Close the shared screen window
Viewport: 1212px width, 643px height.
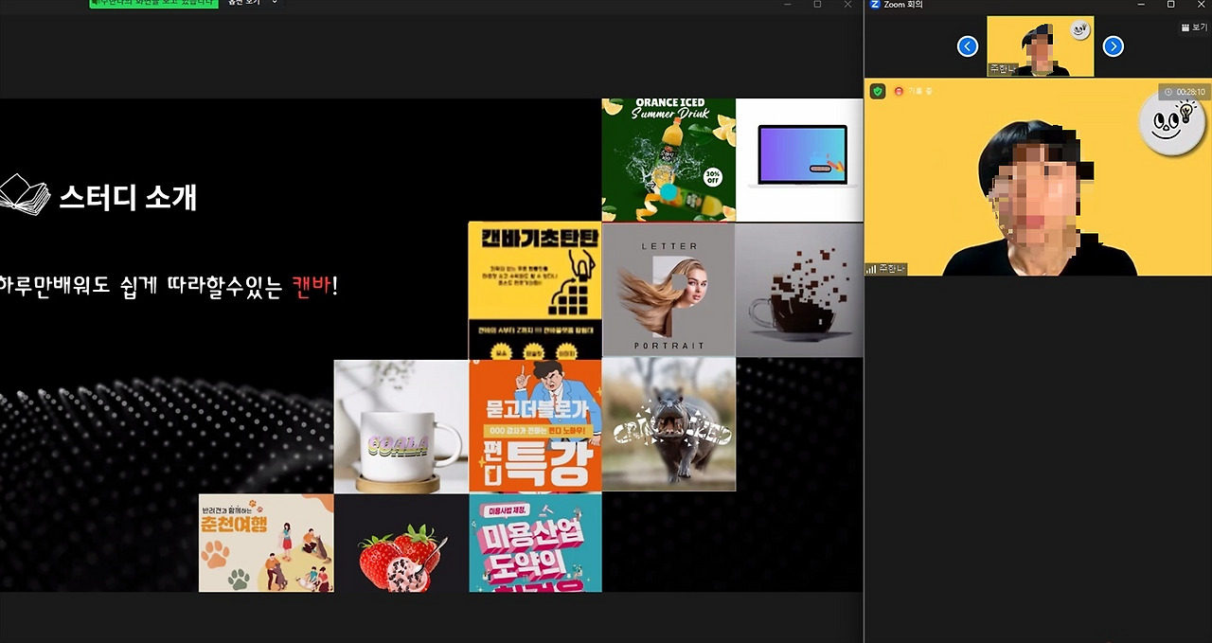847,5
